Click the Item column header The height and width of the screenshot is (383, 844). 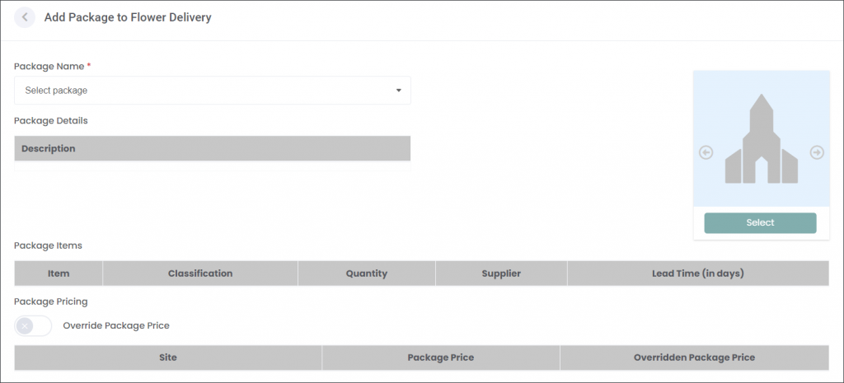coord(59,273)
